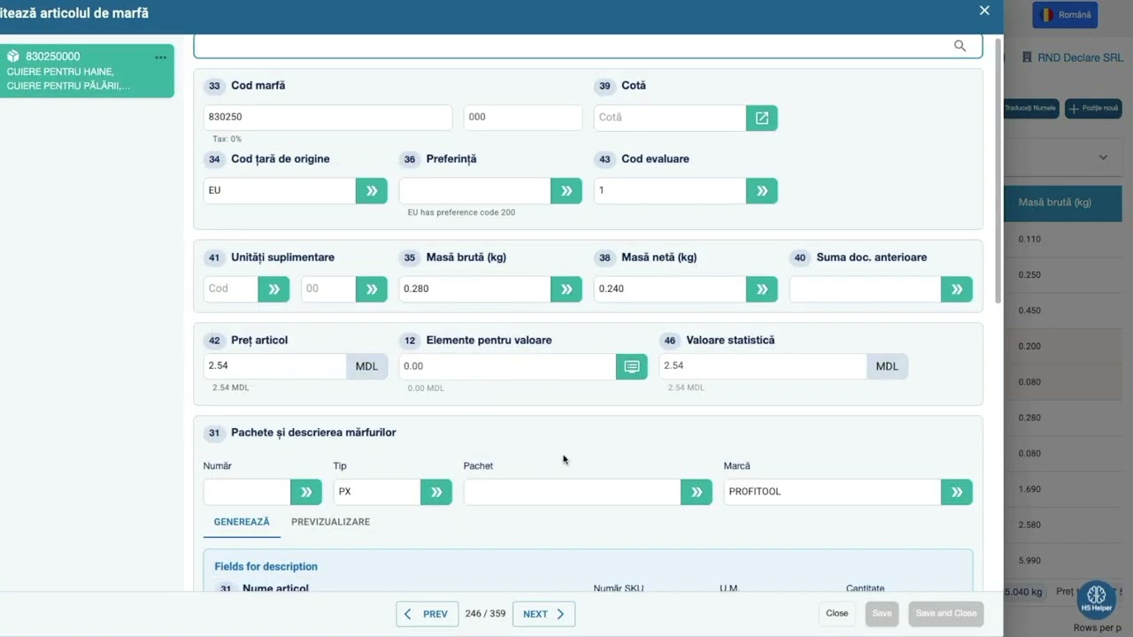The width and height of the screenshot is (1133, 637).
Task: Click arrow button for Masă netă
Action: [x=761, y=289]
